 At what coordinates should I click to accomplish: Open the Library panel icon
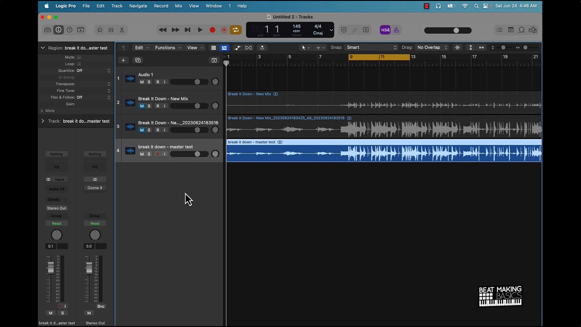pos(47,30)
